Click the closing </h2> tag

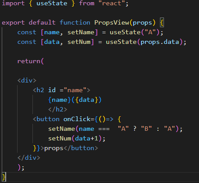point(58,109)
